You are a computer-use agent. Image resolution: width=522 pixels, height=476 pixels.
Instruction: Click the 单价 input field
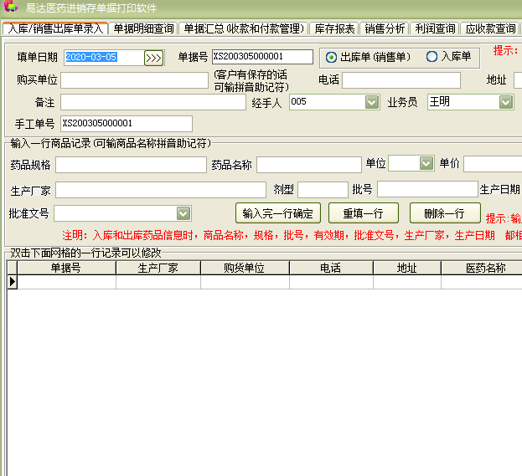(x=493, y=164)
